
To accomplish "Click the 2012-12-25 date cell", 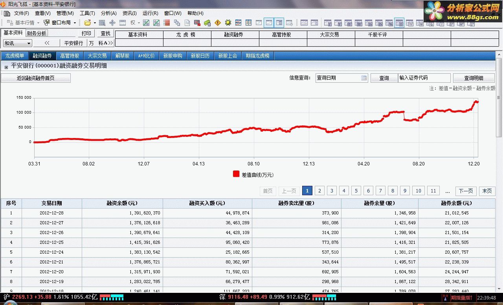I will pos(51,242).
